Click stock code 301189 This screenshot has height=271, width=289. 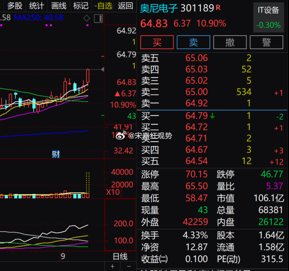click(197, 8)
